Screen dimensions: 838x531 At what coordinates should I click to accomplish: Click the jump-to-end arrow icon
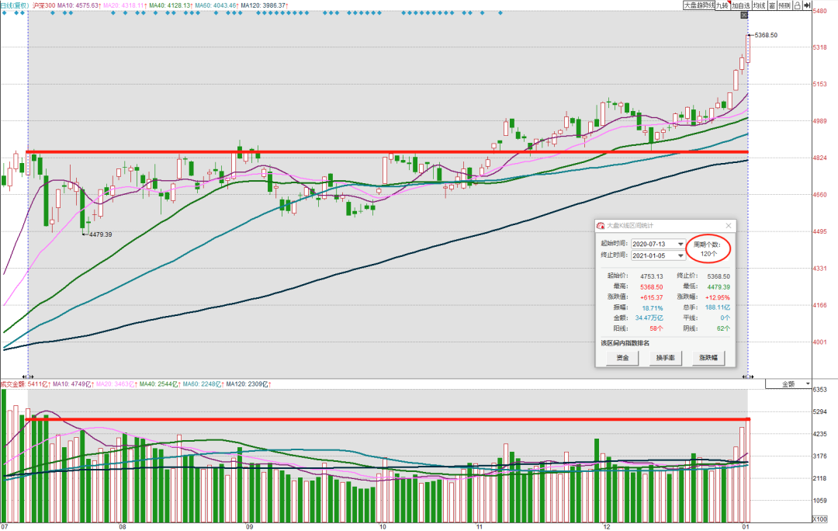pos(807,5)
